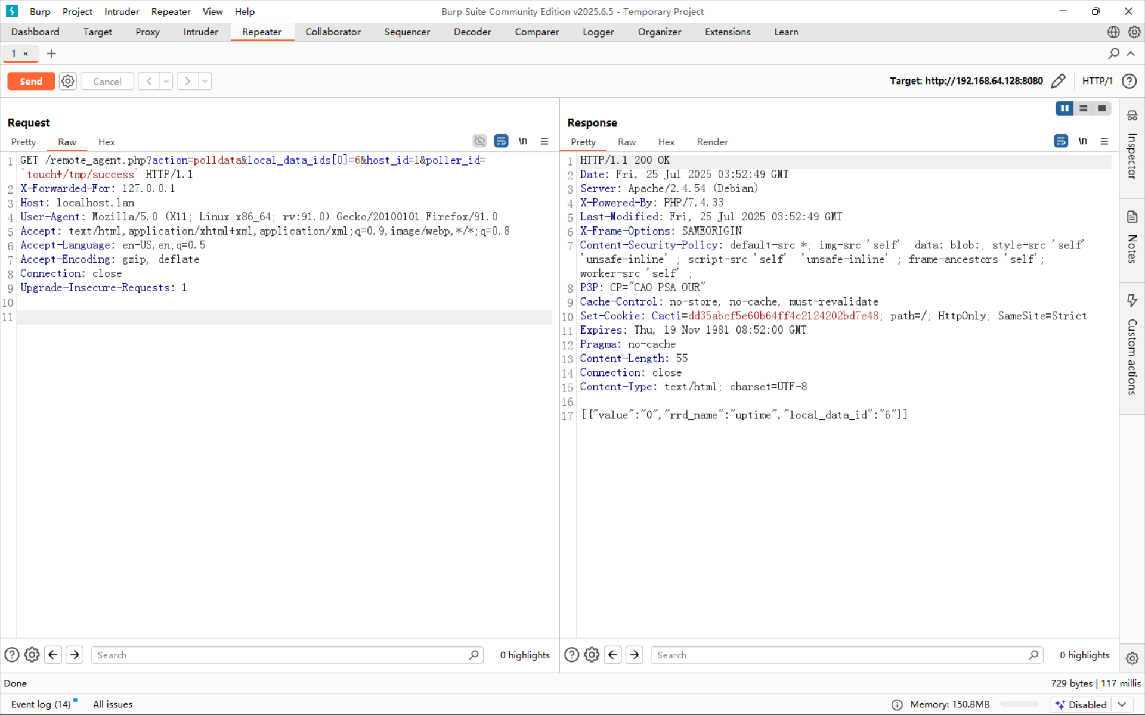Click the Send button

pyautogui.click(x=31, y=81)
